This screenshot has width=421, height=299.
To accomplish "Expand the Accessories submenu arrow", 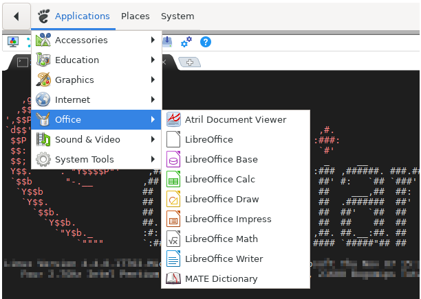I will (153, 40).
